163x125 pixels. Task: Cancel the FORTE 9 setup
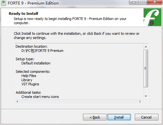pos(146,117)
